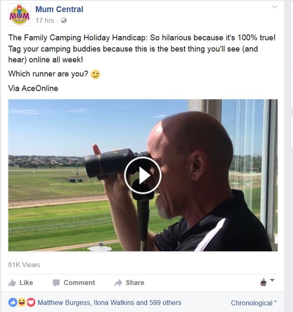Click the red Love heart reaction icon
The width and height of the screenshot is (293, 312).
31,302
